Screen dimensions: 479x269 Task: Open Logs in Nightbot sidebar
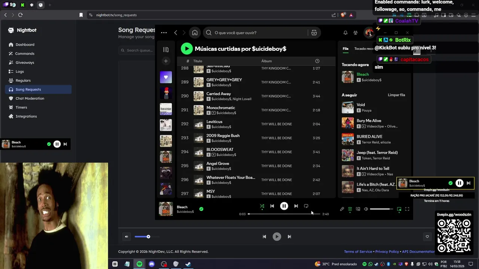[38, 71]
